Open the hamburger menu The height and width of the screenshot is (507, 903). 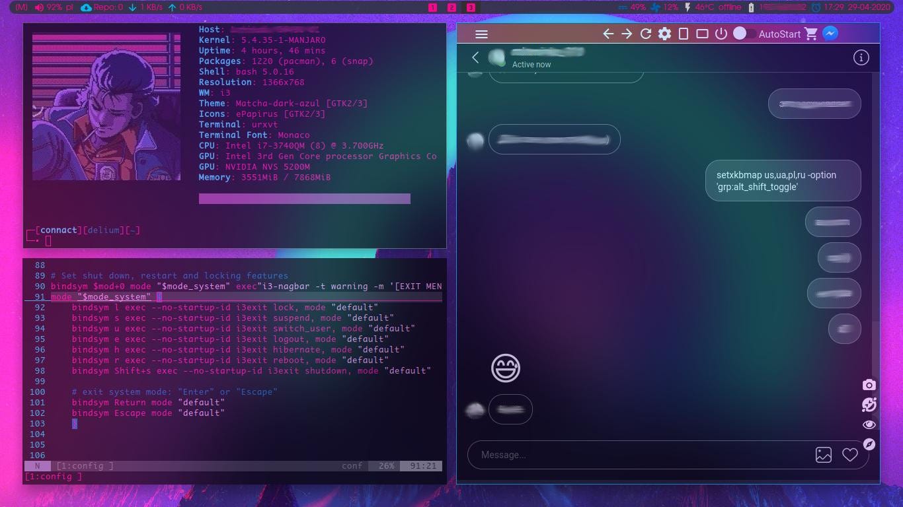pos(481,34)
